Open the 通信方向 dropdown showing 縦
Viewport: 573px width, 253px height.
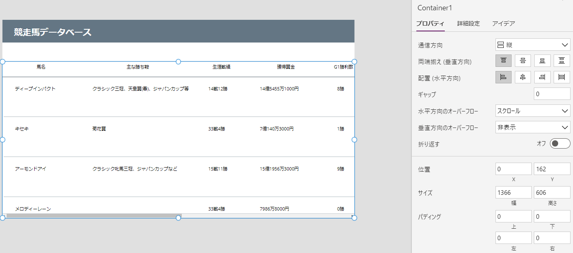pyautogui.click(x=533, y=45)
